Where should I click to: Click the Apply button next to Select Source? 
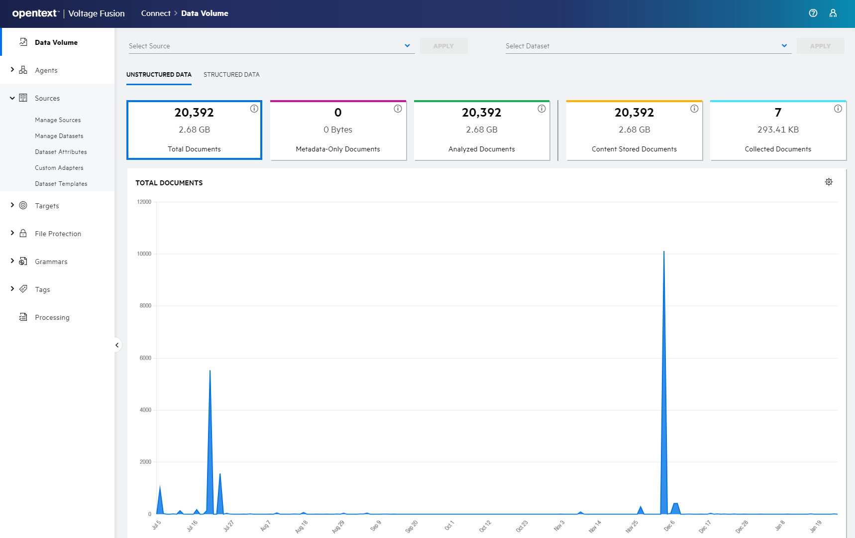443,45
